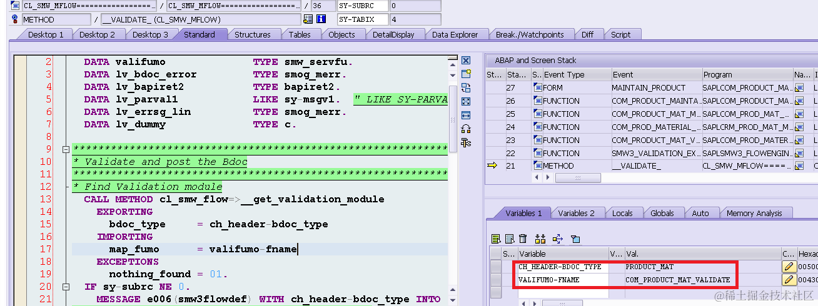
Task: Click the COM_PRODUCT_MAT_VALIDATE value cell
Action: [702, 280]
